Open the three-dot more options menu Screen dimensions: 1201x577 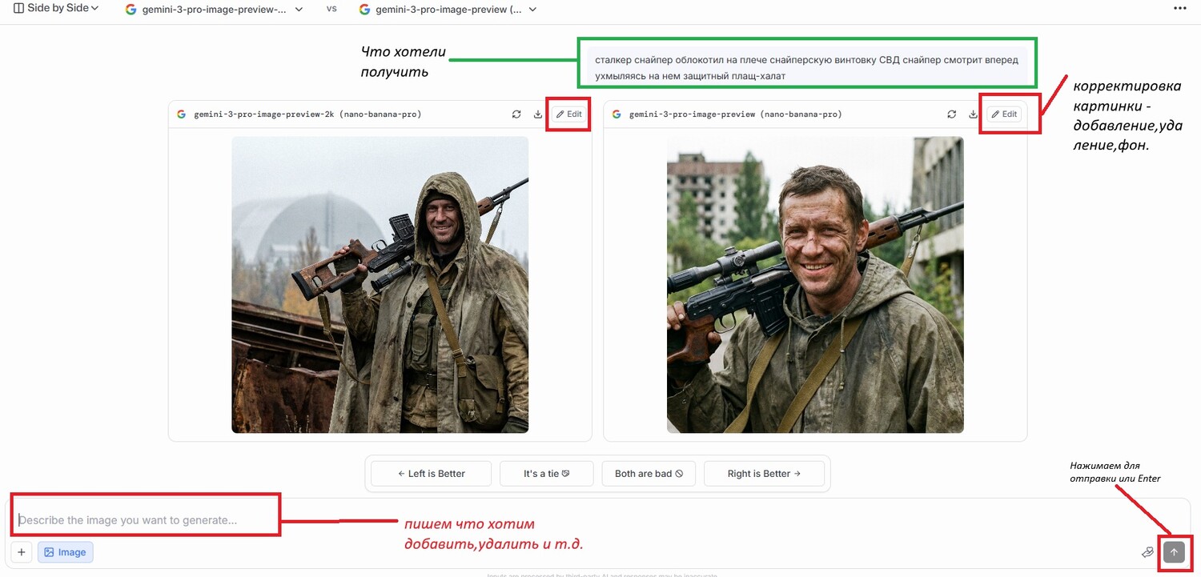point(1179,9)
